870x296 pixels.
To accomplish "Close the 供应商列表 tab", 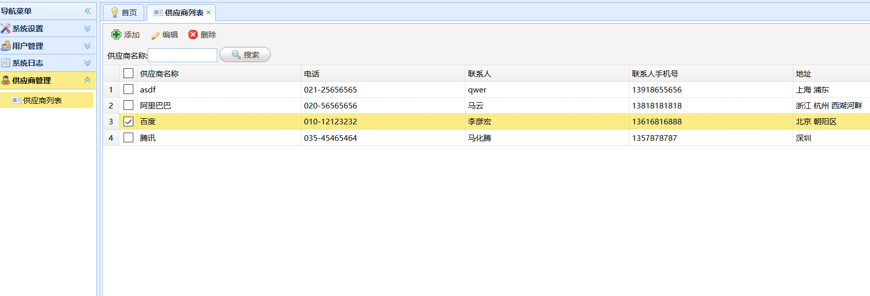I will click(208, 12).
